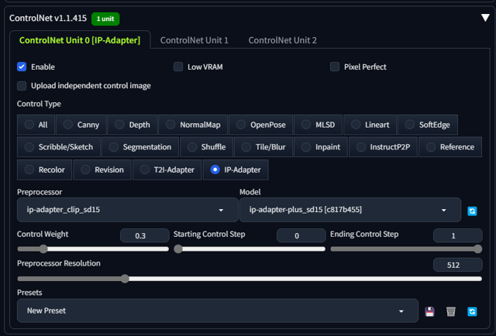This screenshot has width=496, height=336.
Task: Refresh the presets list
Action: 472,312
